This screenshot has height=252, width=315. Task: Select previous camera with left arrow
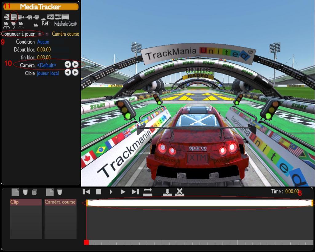pos(68,64)
